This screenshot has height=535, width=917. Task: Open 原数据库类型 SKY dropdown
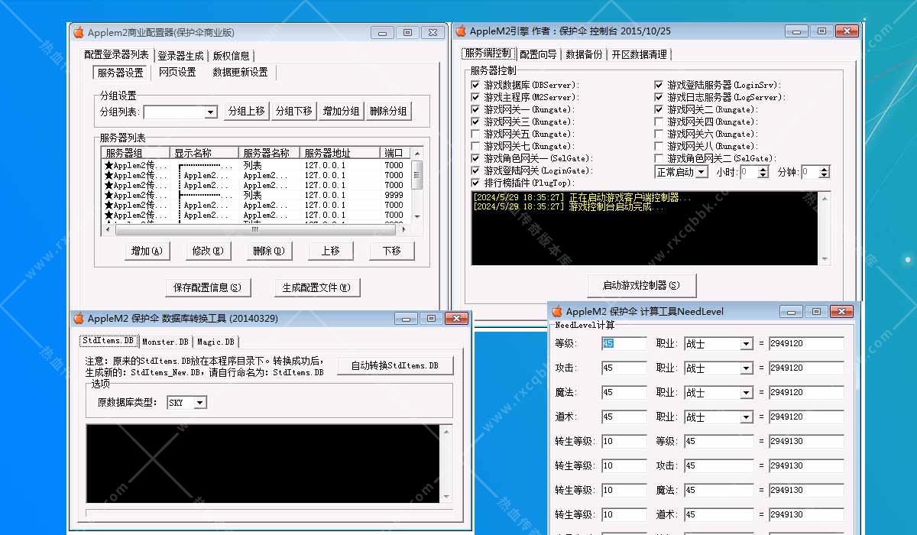200,402
